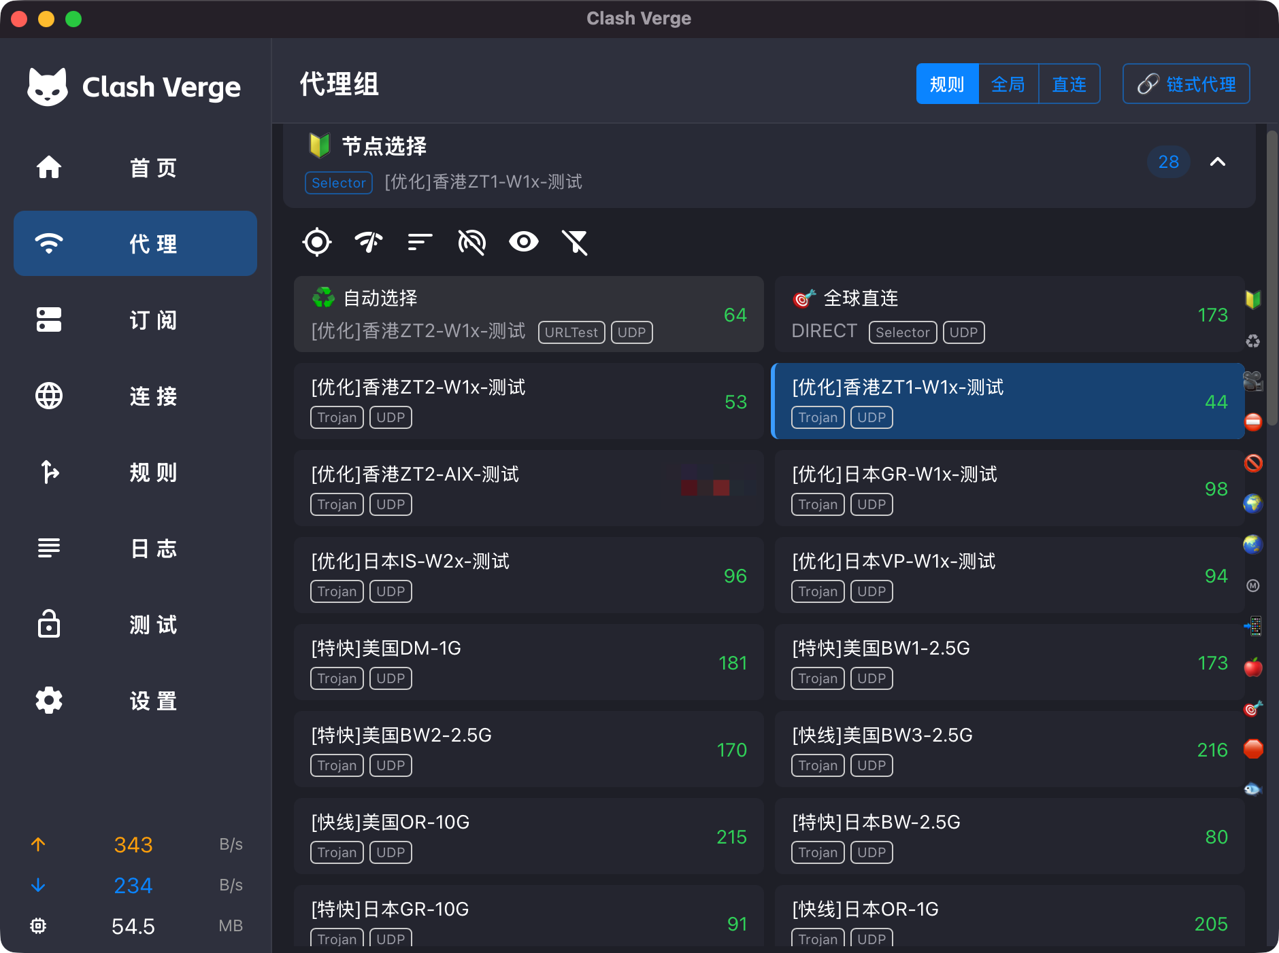
Task: Click the crossed-out signal delay icon
Action: 471,242
